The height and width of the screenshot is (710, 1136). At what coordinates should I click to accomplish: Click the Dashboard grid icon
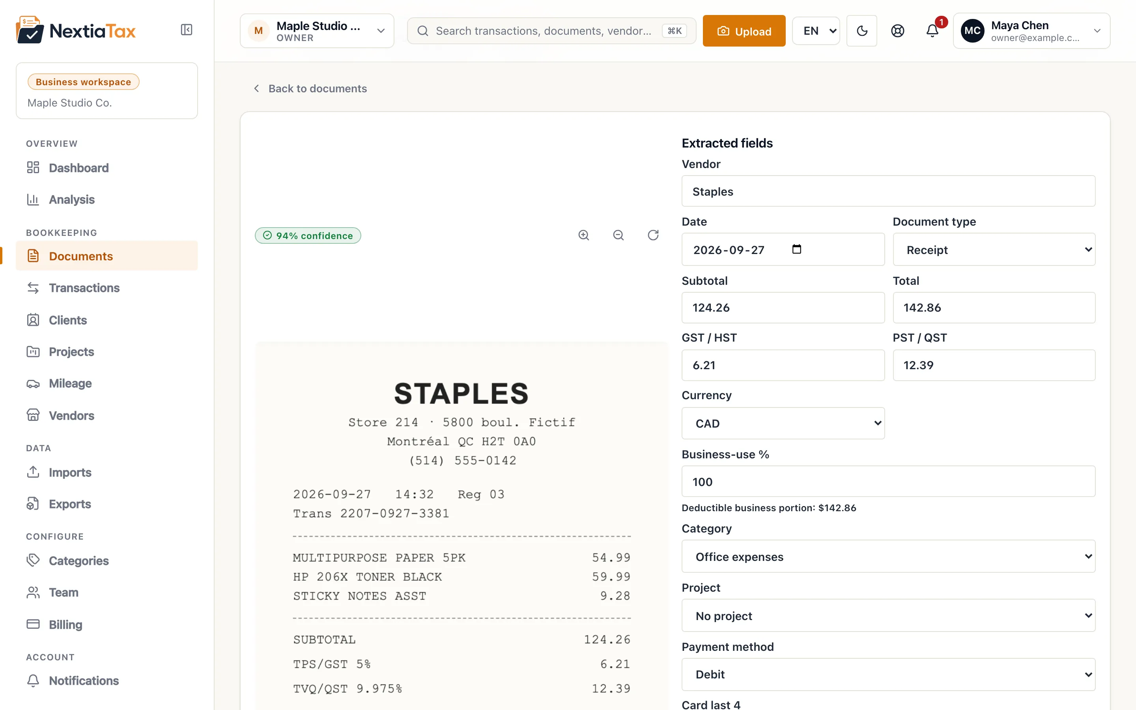33,168
